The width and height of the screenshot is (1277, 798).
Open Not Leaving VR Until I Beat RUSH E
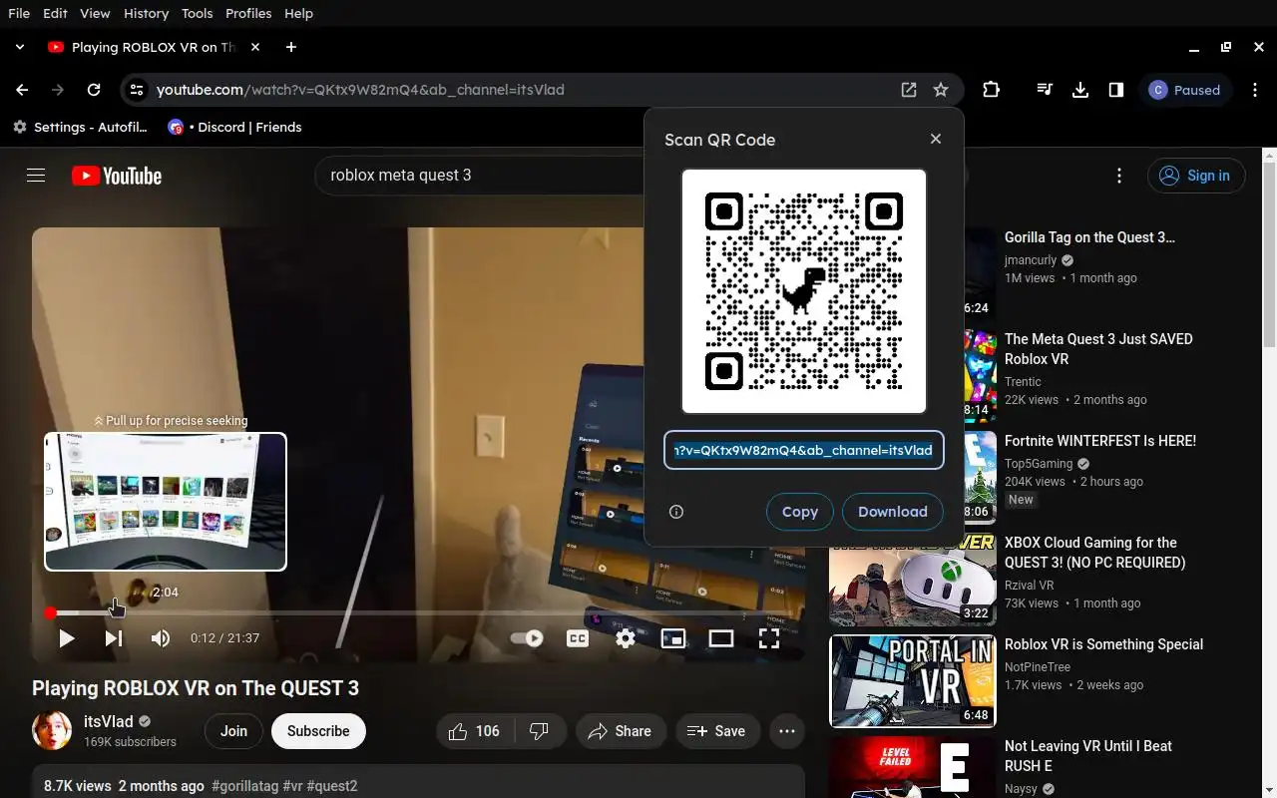[x=1088, y=756]
